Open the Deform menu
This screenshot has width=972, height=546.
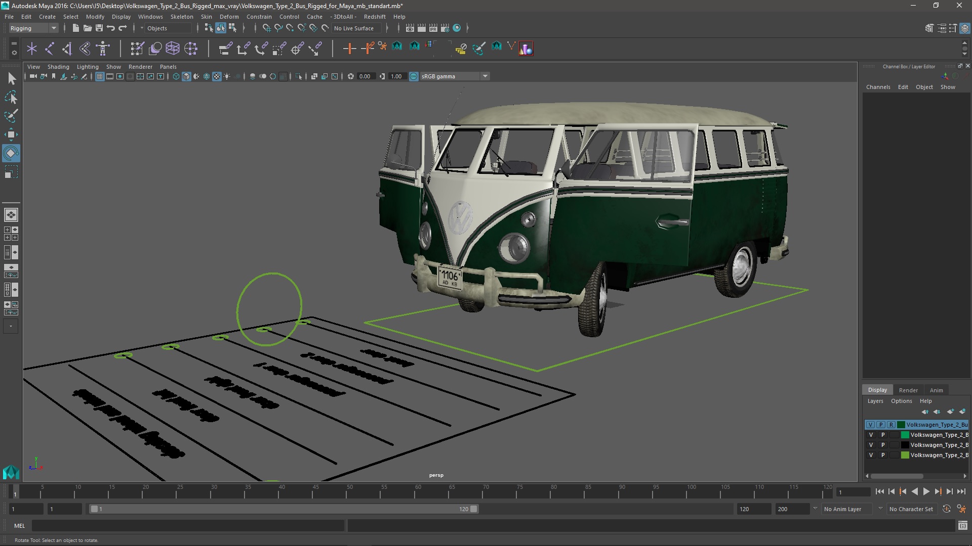(229, 17)
